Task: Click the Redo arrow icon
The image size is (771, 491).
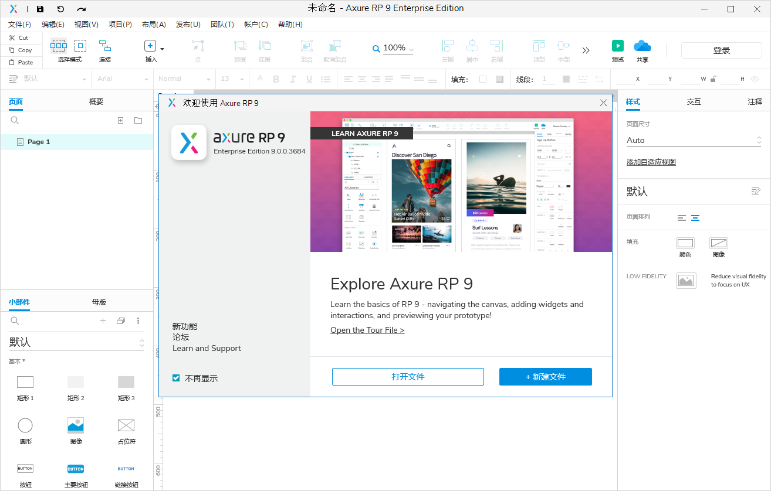Action: [82, 9]
